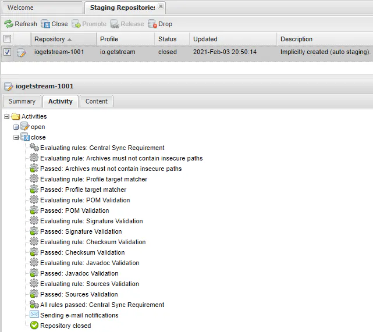The width and height of the screenshot is (373, 332).
Task: Click the Implicitly created (auto staging) description
Action: (x=325, y=52)
